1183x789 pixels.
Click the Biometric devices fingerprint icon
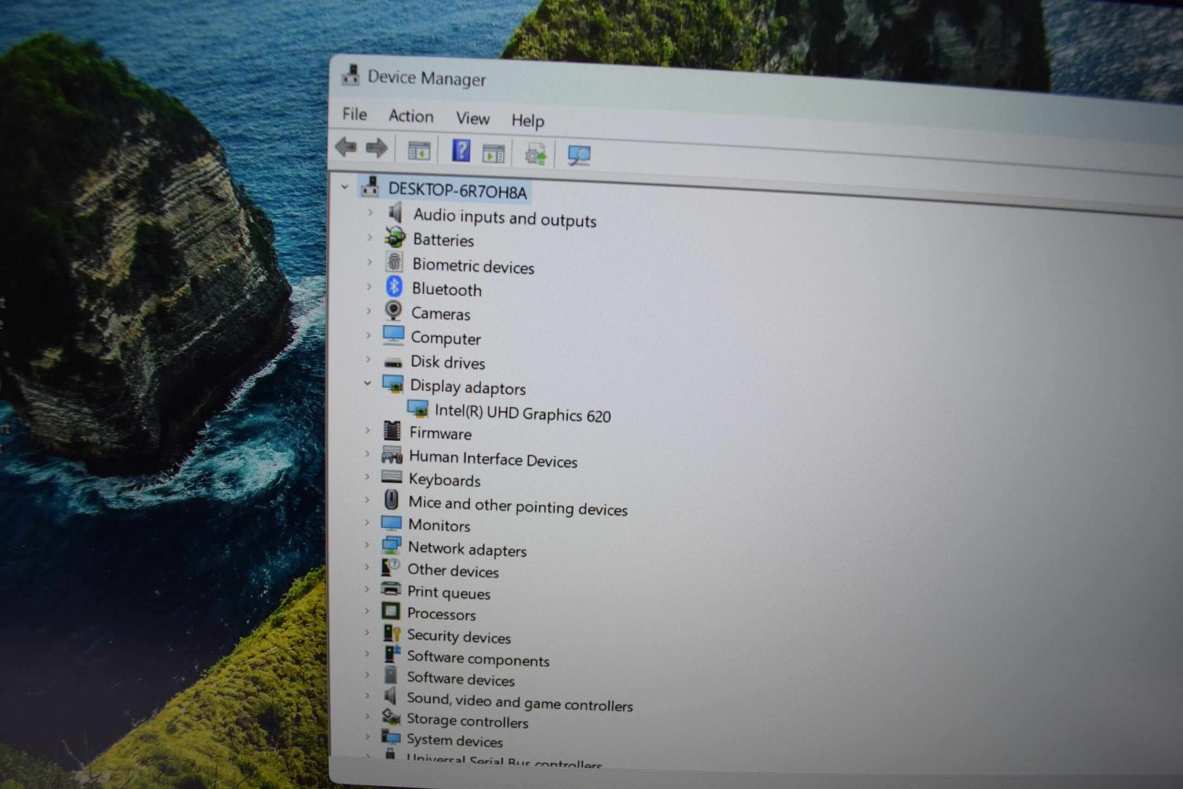coord(394,262)
